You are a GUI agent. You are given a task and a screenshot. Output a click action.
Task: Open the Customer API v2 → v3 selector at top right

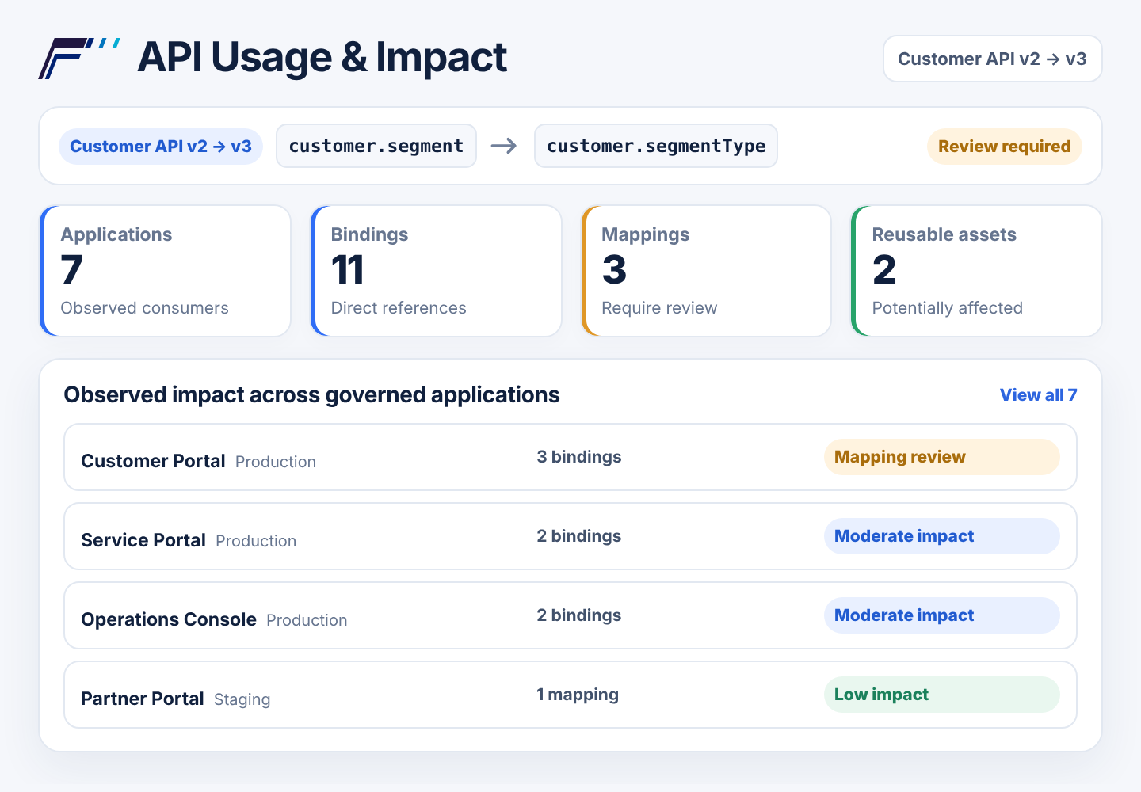tap(992, 59)
